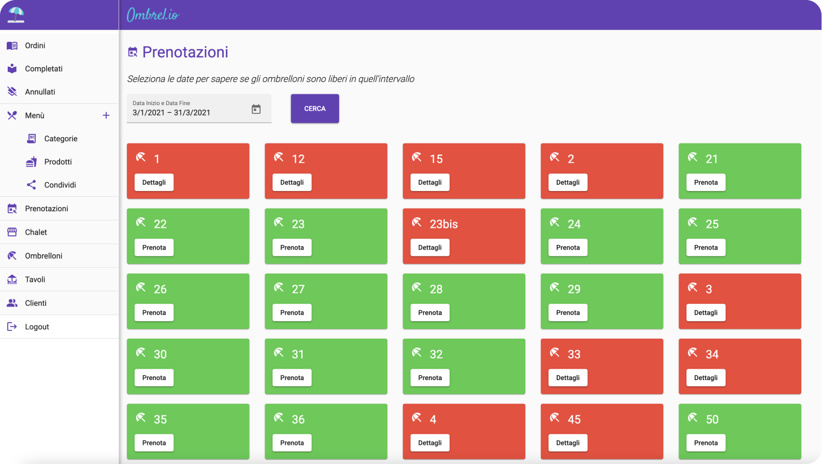The height and width of the screenshot is (464, 822).
Task: Click Logout text in sidebar
Action: pos(37,327)
